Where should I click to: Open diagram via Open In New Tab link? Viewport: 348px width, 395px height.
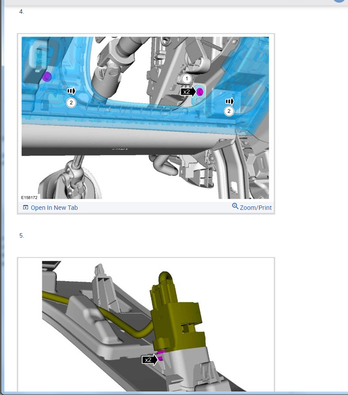[54, 208]
